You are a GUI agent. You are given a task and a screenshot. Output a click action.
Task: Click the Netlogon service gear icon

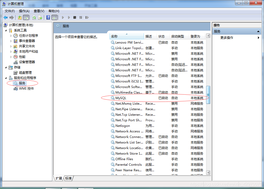[113, 126]
